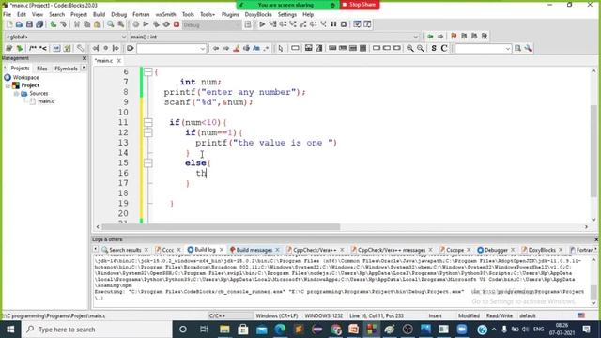Image resolution: width=601 pixels, height=338 pixels.
Task: Open the Build menu
Action: tap(99, 15)
